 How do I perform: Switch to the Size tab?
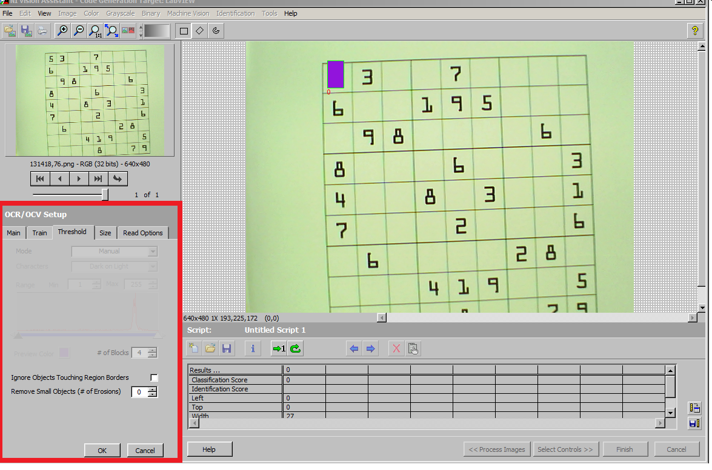[105, 233]
